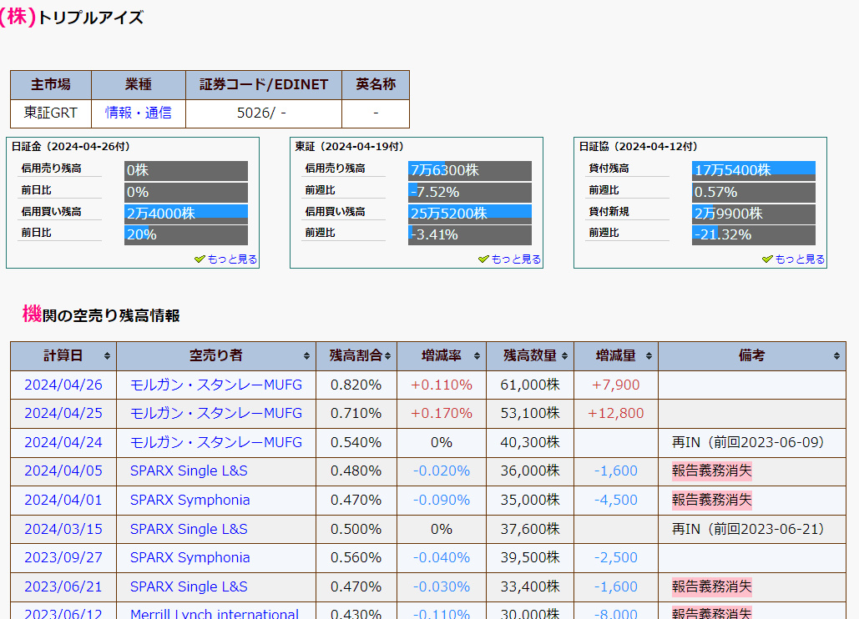Sort the 備考 column via its arrows
The height and width of the screenshot is (619, 859).
(x=836, y=356)
